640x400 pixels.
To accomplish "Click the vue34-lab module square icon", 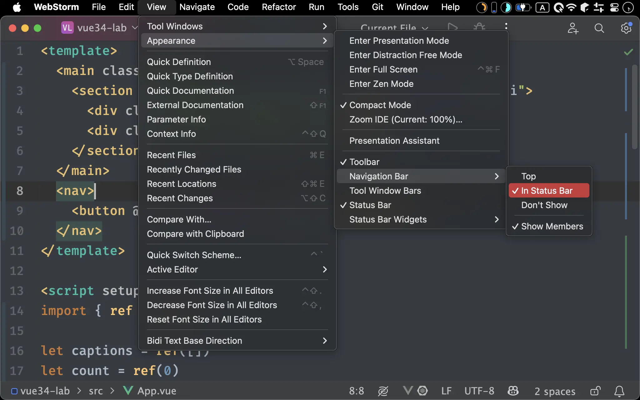I will click(x=14, y=391).
